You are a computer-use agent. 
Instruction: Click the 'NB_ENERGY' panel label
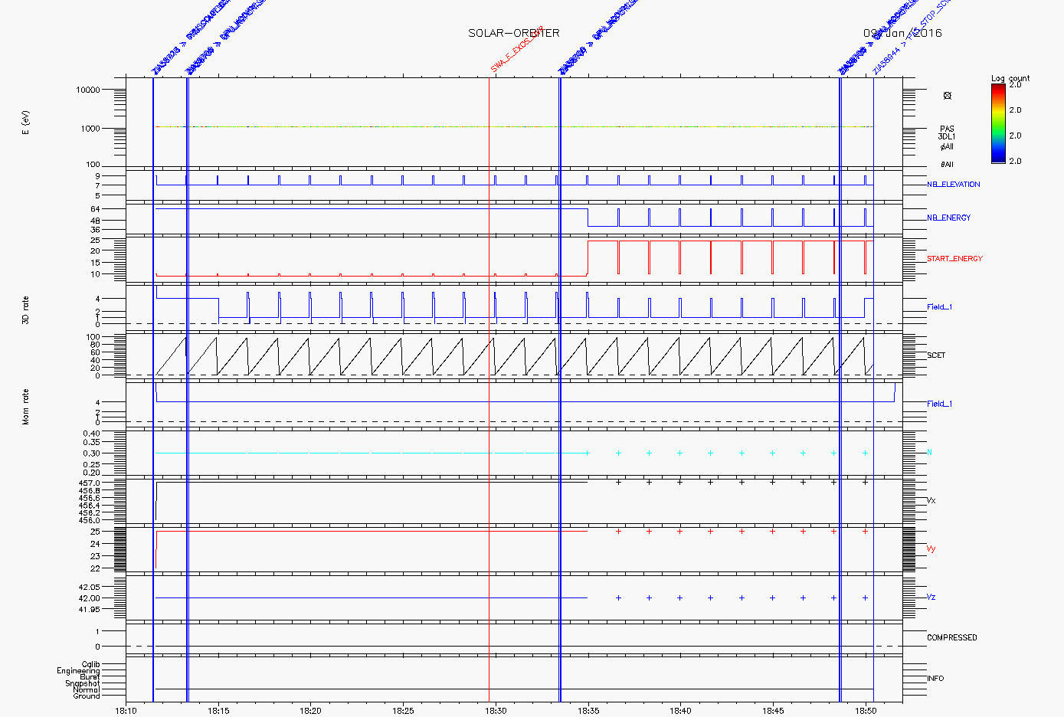click(x=948, y=218)
